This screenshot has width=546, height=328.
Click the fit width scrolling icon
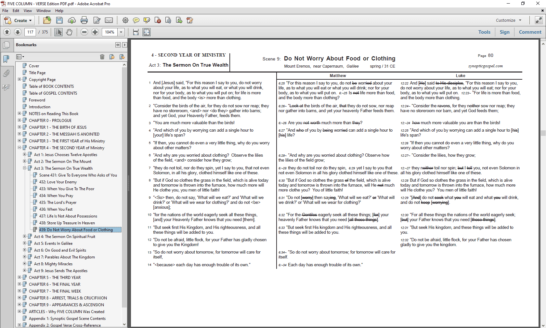pos(136,32)
